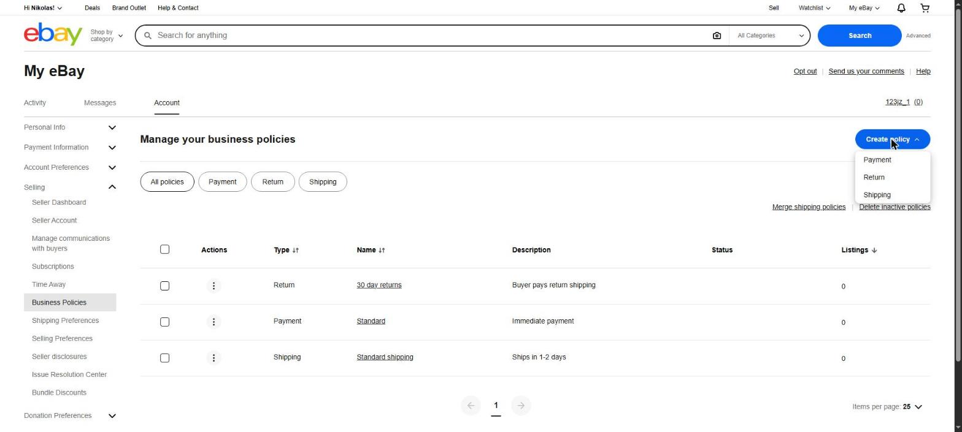Open All Categories dropdown
The height and width of the screenshot is (432, 962).
[x=770, y=36]
